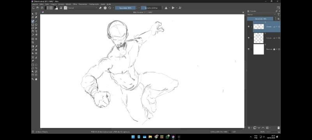Viewport: 312px width, 140px height.
Task: Select the Elliptical Selection tool
Action: tap(36, 65)
